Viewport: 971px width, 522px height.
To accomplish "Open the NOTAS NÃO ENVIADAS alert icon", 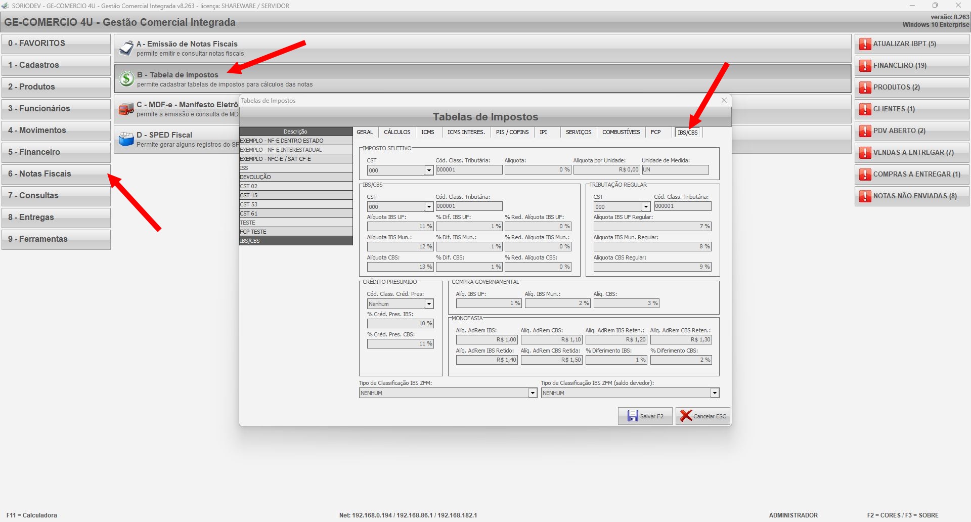I will click(x=865, y=196).
